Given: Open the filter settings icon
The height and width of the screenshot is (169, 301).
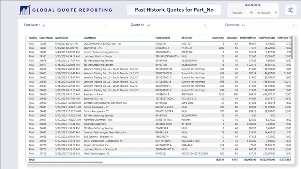Looking at the screenshot, I should click(291, 10).
